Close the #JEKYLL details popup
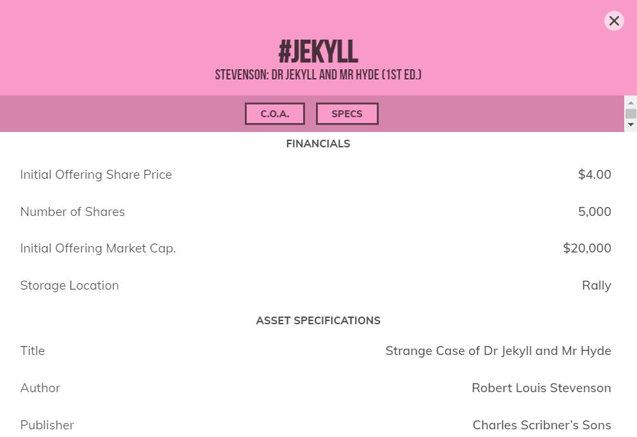Viewport: 637px width, 437px height. 614,21
